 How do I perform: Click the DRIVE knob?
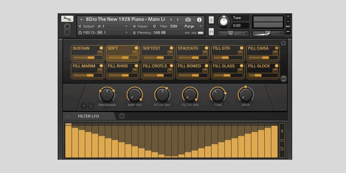(x=246, y=94)
